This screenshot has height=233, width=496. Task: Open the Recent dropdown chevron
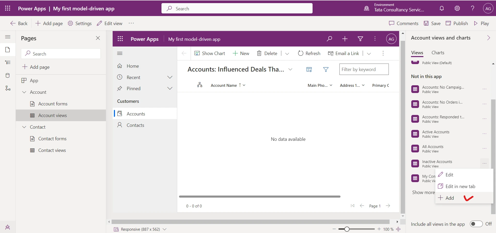(170, 77)
